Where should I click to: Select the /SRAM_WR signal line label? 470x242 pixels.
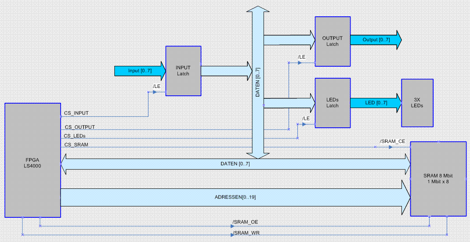coord(245,233)
